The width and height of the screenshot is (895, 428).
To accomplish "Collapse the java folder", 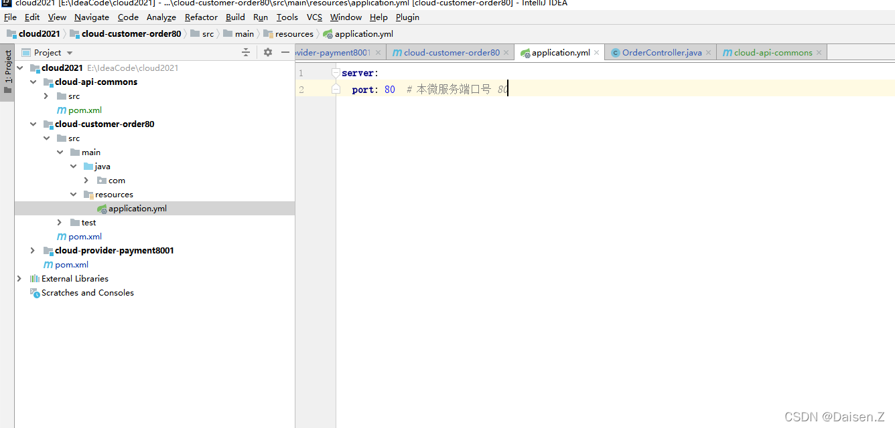I will 73,167.
